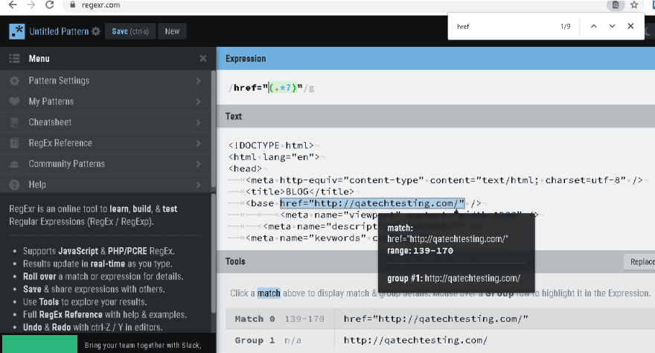The height and width of the screenshot is (353, 655).
Task: Go to next find result arrow
Action: [x=612, y=26]
